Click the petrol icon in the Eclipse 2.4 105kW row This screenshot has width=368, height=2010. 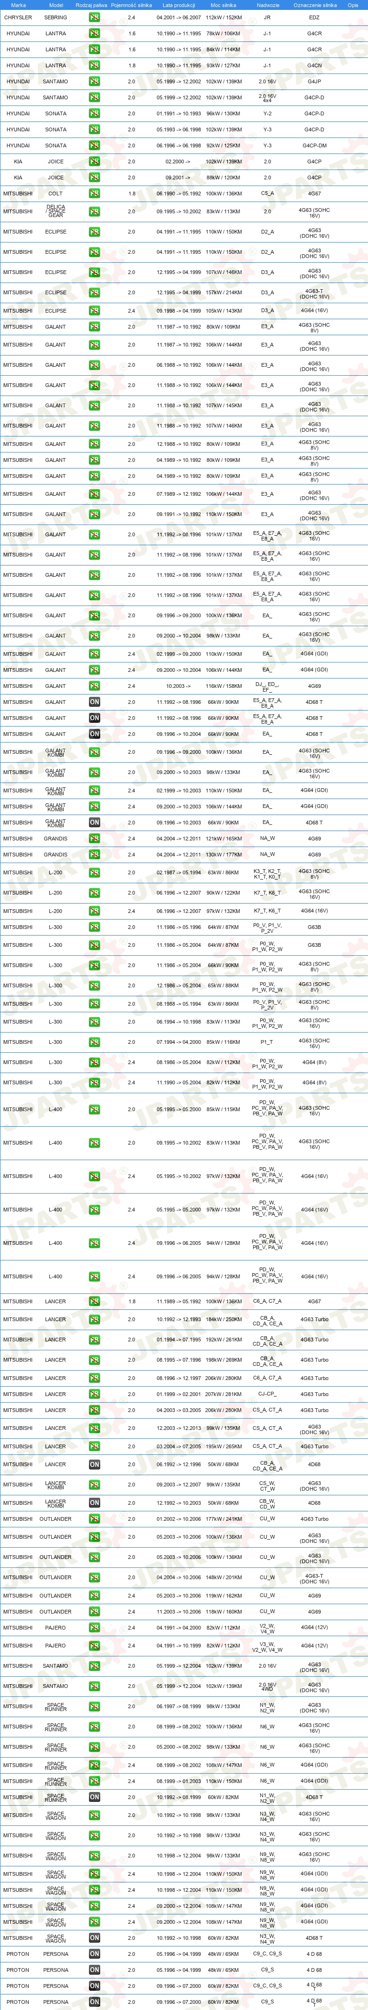tap(94, 311)
